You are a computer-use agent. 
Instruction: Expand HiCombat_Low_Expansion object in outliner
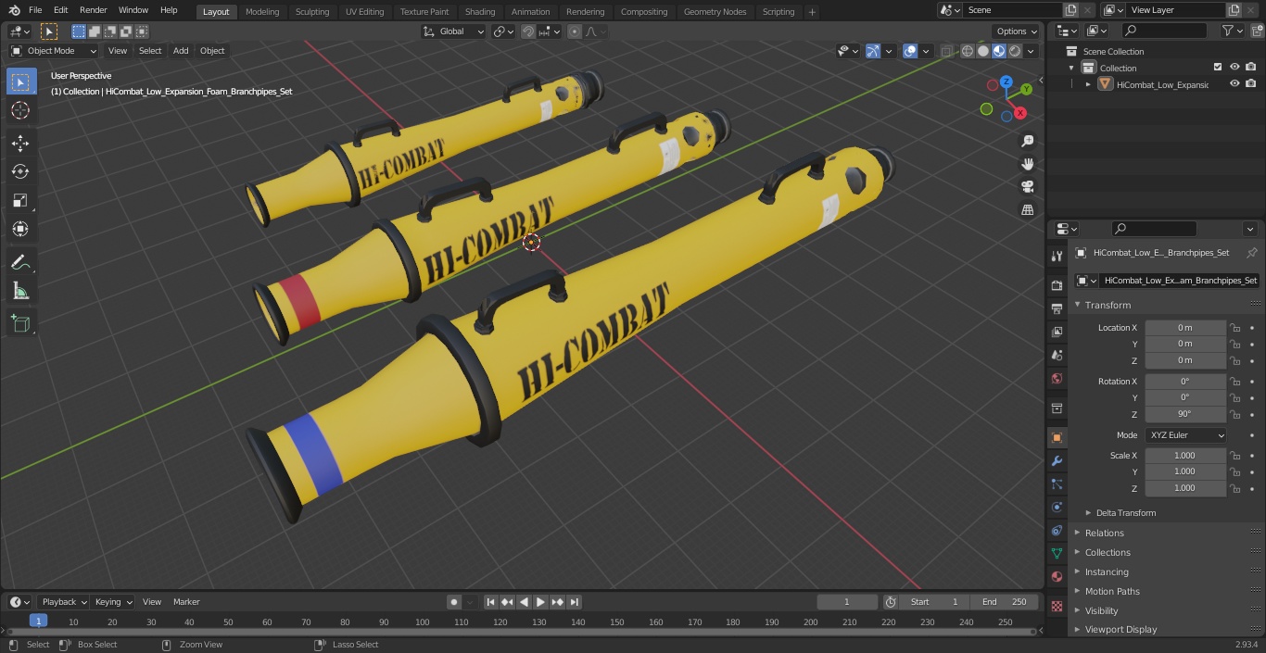coord(1088,84)
